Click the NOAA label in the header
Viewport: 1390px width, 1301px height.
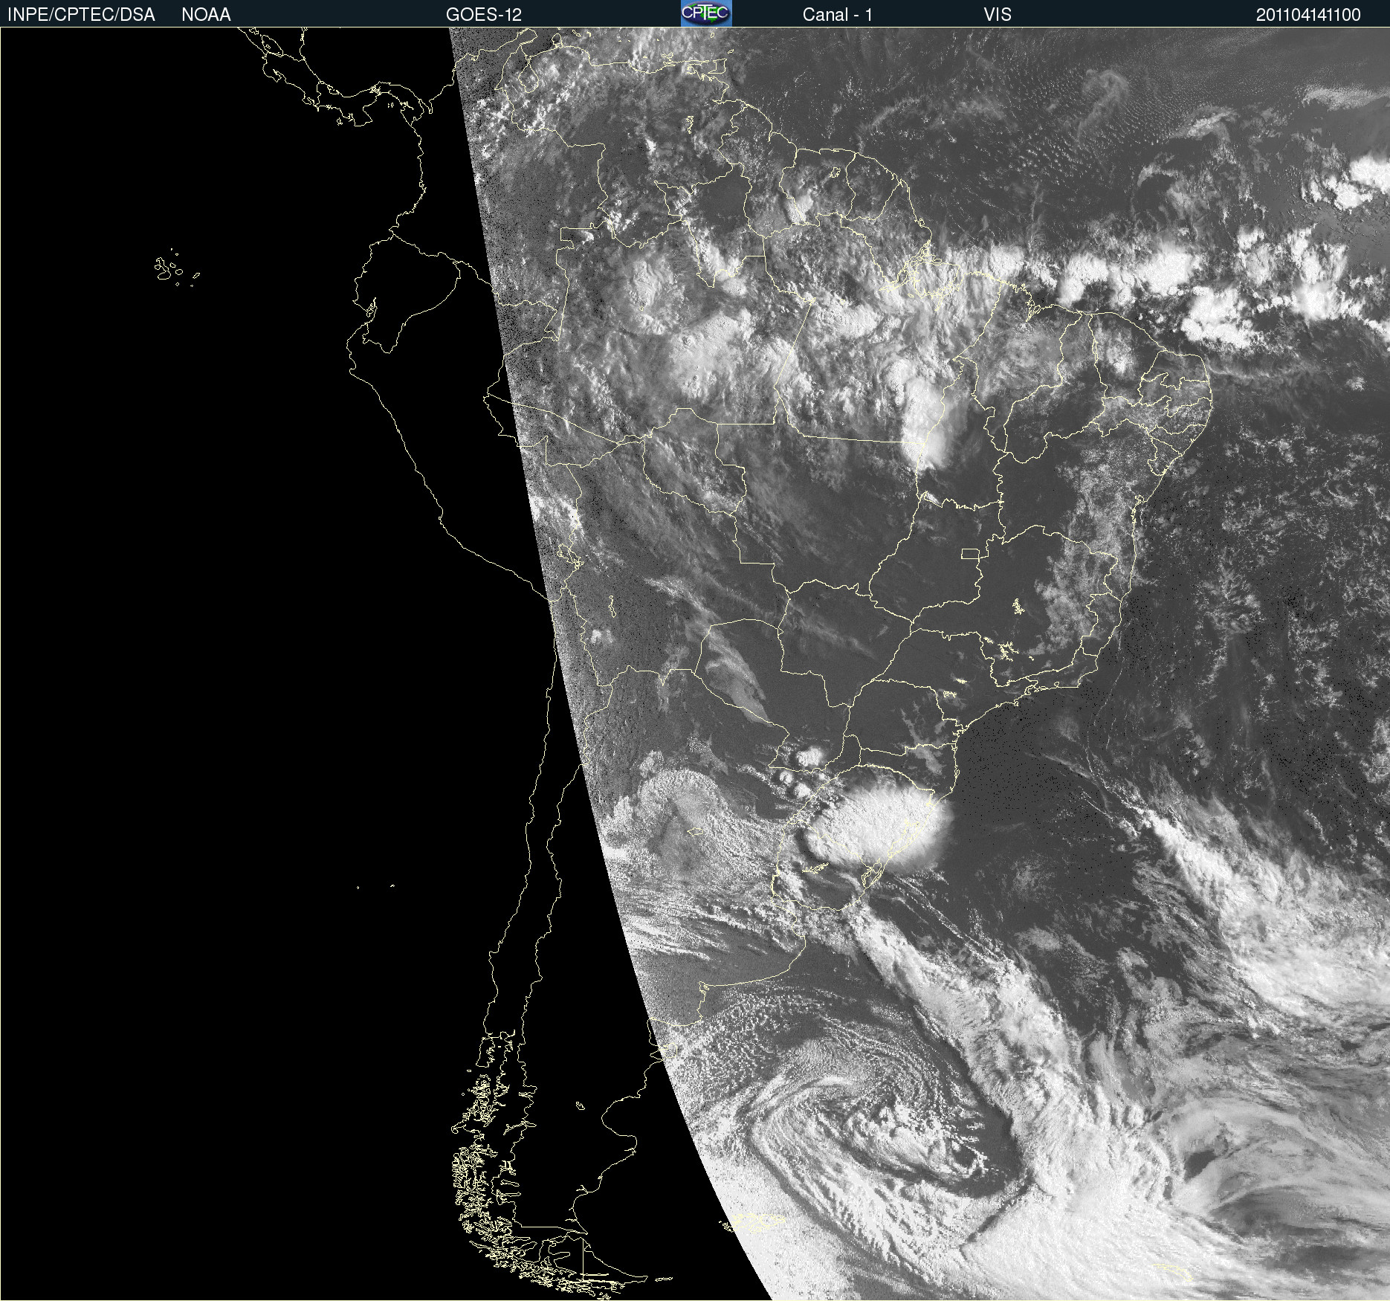click(x=206, y=15)
